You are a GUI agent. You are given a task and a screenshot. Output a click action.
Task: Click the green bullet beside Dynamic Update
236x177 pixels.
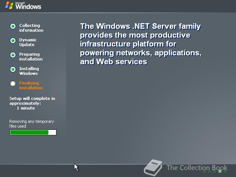pyautogui.click(x=13, y=41)
